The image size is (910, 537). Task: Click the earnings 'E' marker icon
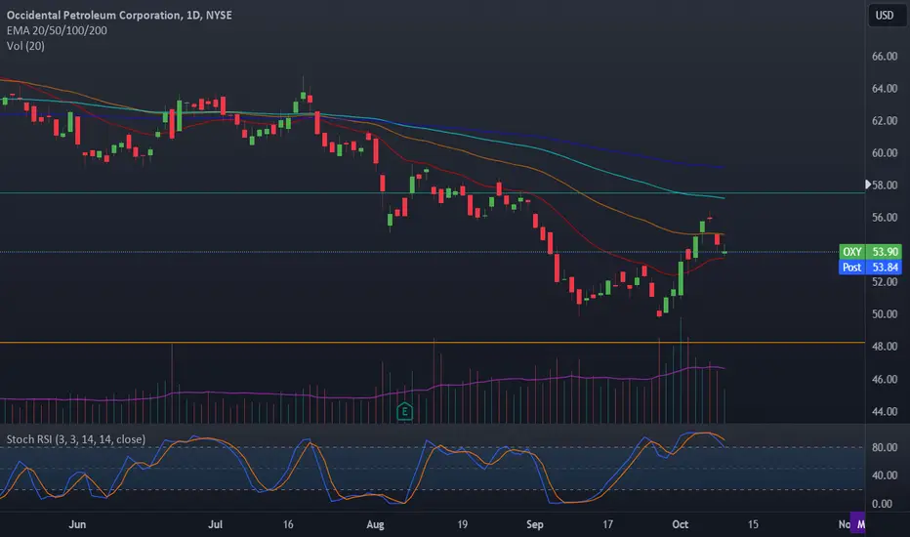[x=404, y=412]
